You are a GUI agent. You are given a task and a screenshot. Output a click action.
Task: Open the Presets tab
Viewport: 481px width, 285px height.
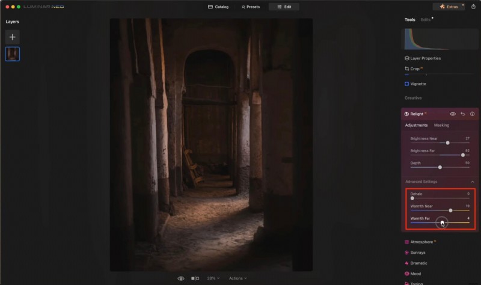click(x=250, y=7)
